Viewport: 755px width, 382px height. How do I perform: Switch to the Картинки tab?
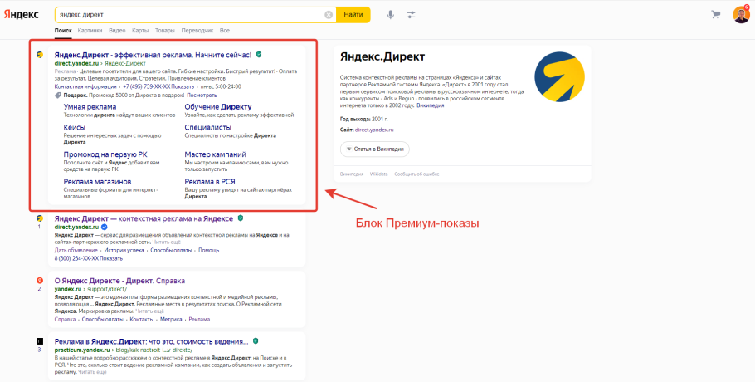[x=90, y=30]
